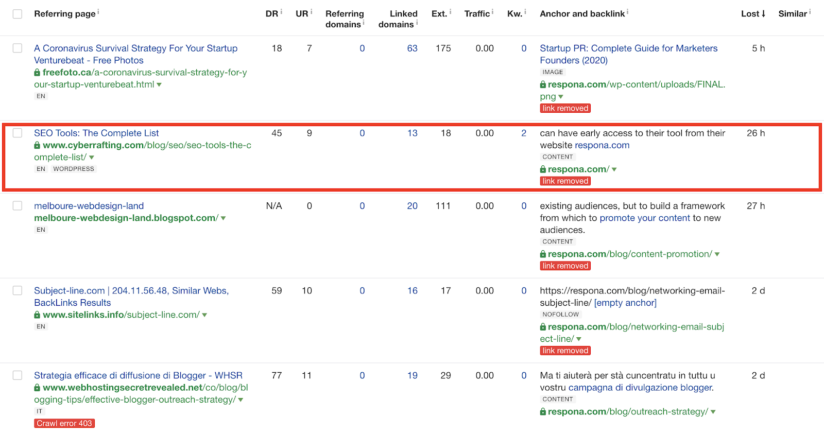
Task: Click the info icon beside UR header
Action: pyautogui.click(x=311, y=11)
